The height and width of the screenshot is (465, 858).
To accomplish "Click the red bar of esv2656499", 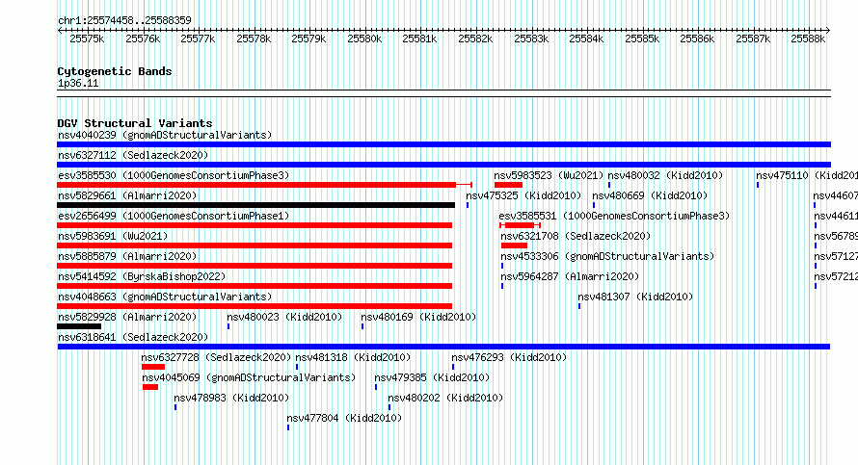I will 255,225.
